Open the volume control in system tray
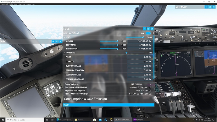This screenshot has height=122, width=217. [202, 120]
